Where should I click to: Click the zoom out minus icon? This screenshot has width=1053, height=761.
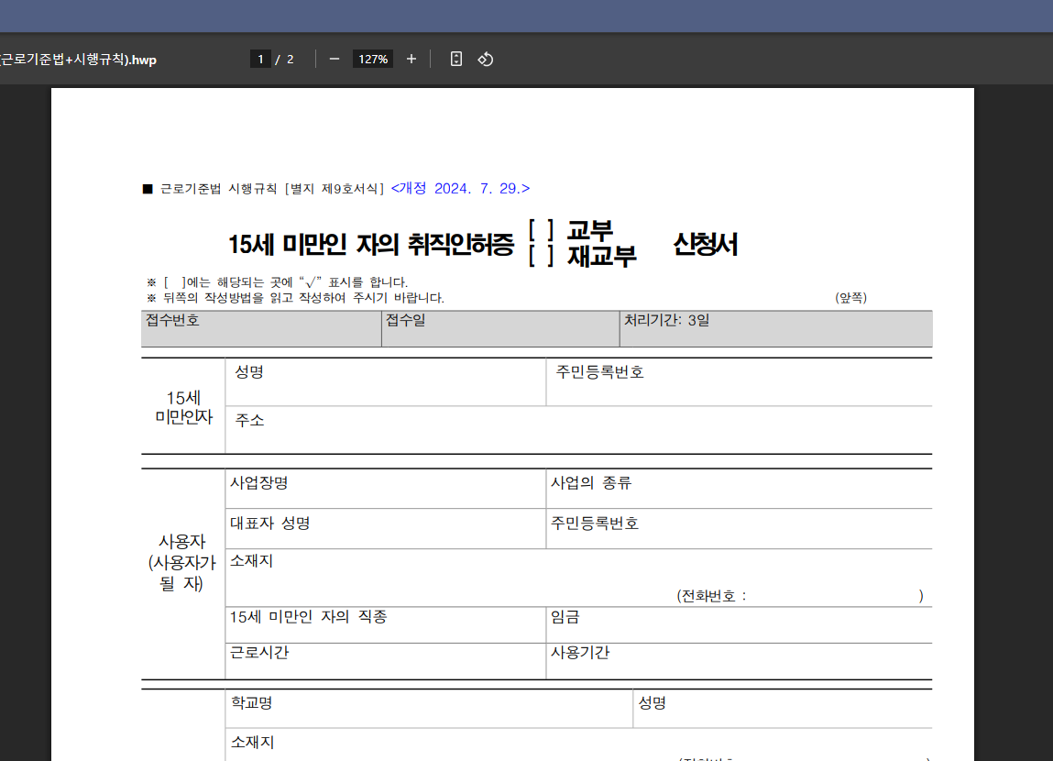(335, 59)
